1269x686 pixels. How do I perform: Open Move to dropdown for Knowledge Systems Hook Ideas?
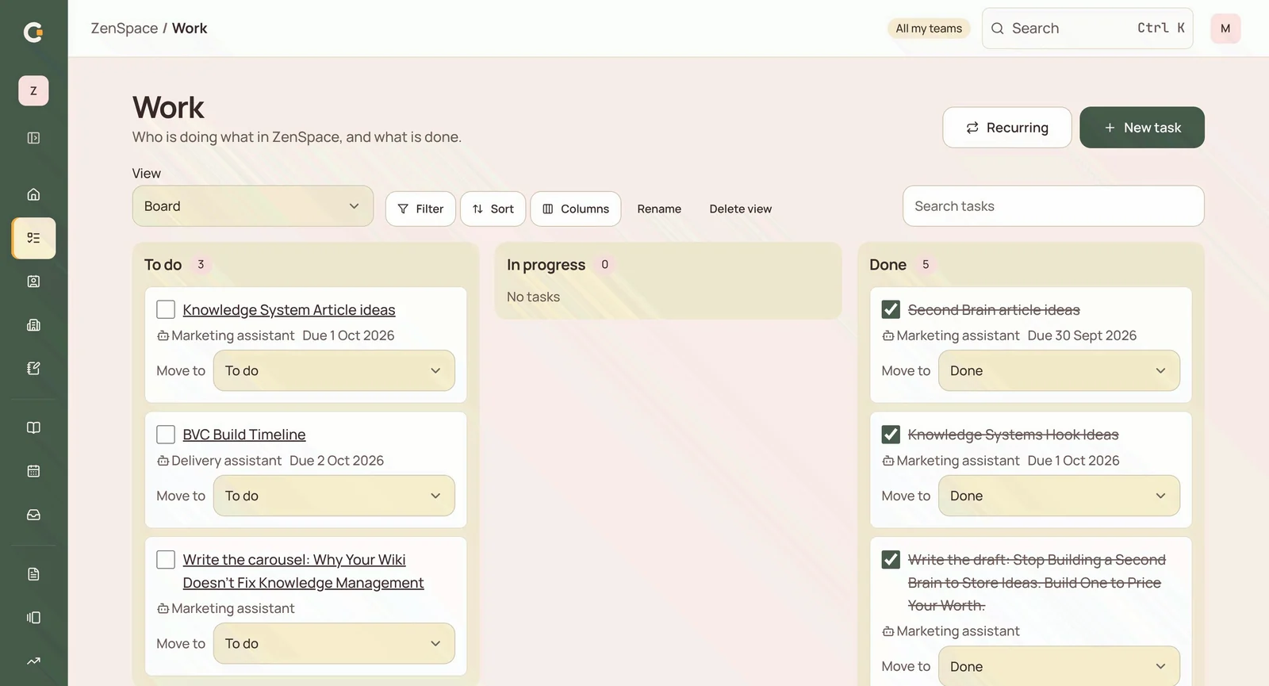coord(1059,496)
